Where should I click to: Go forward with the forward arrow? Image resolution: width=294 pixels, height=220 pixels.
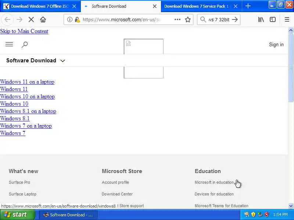point(19,19)
